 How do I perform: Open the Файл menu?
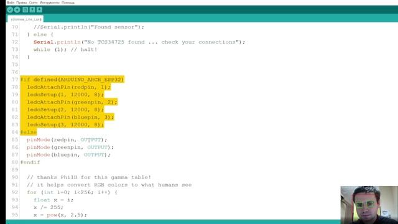click(11, 2)
